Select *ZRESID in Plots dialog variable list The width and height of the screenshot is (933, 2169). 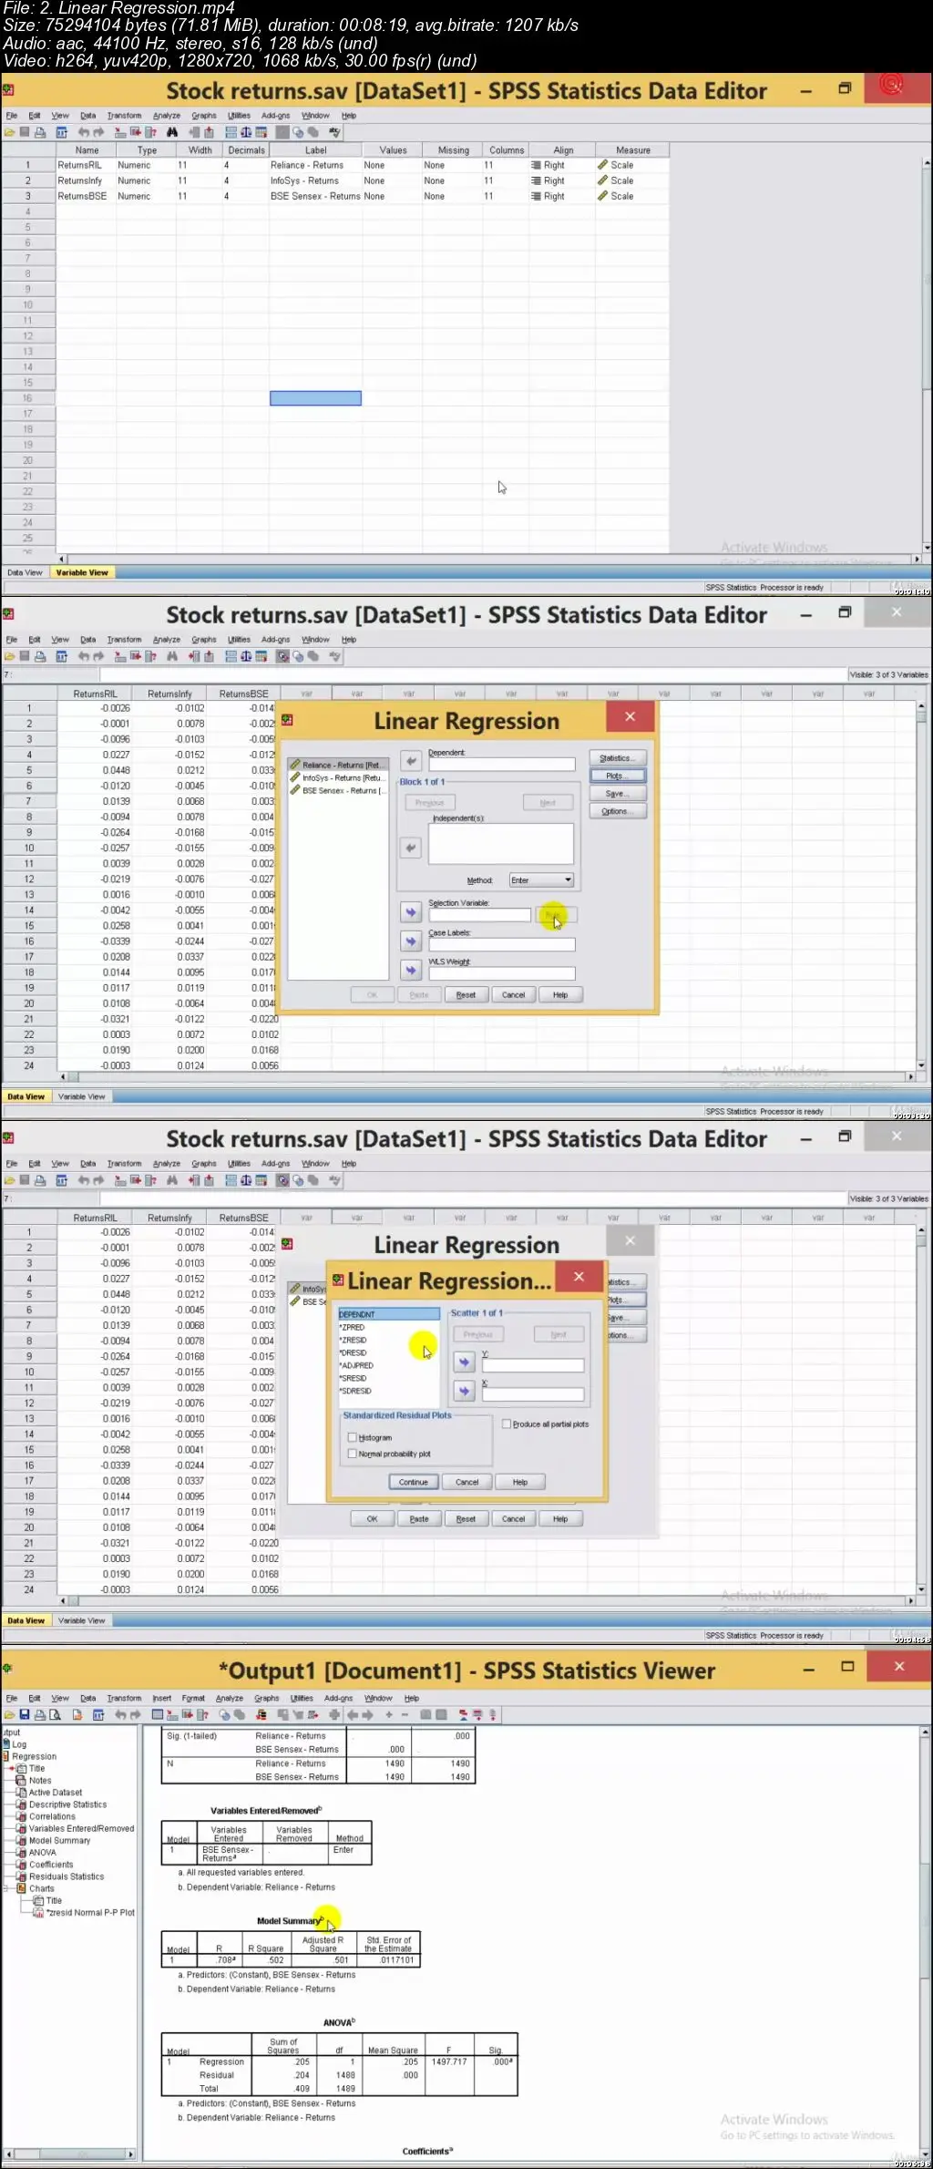354,1341
